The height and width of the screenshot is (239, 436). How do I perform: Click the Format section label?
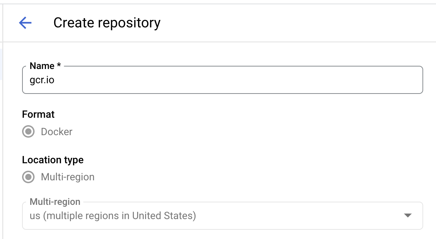pos(38,115)
